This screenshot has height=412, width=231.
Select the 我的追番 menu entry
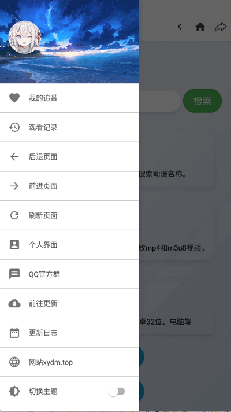pyautogui.click(x=69, y=98)
